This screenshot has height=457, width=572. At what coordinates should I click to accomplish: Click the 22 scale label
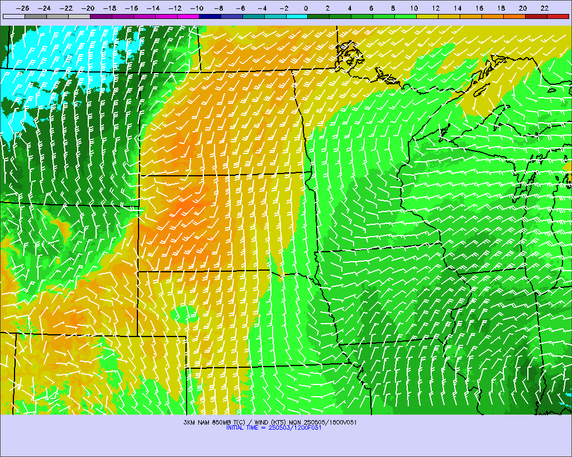click(545, 8)
